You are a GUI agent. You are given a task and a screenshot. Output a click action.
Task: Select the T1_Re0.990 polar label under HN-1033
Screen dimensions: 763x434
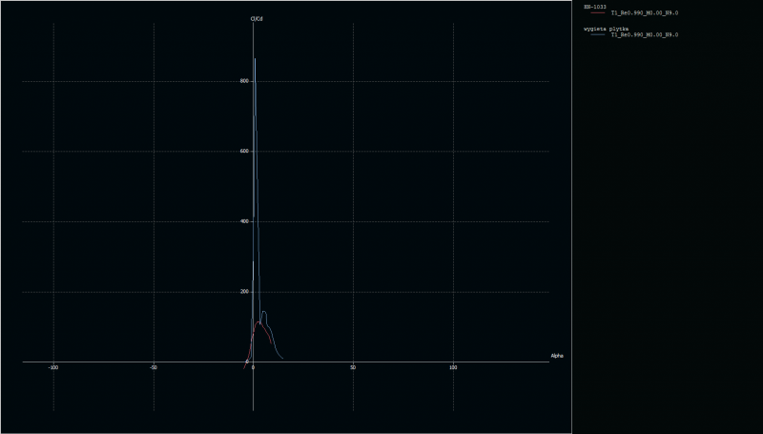pos(644,13)
